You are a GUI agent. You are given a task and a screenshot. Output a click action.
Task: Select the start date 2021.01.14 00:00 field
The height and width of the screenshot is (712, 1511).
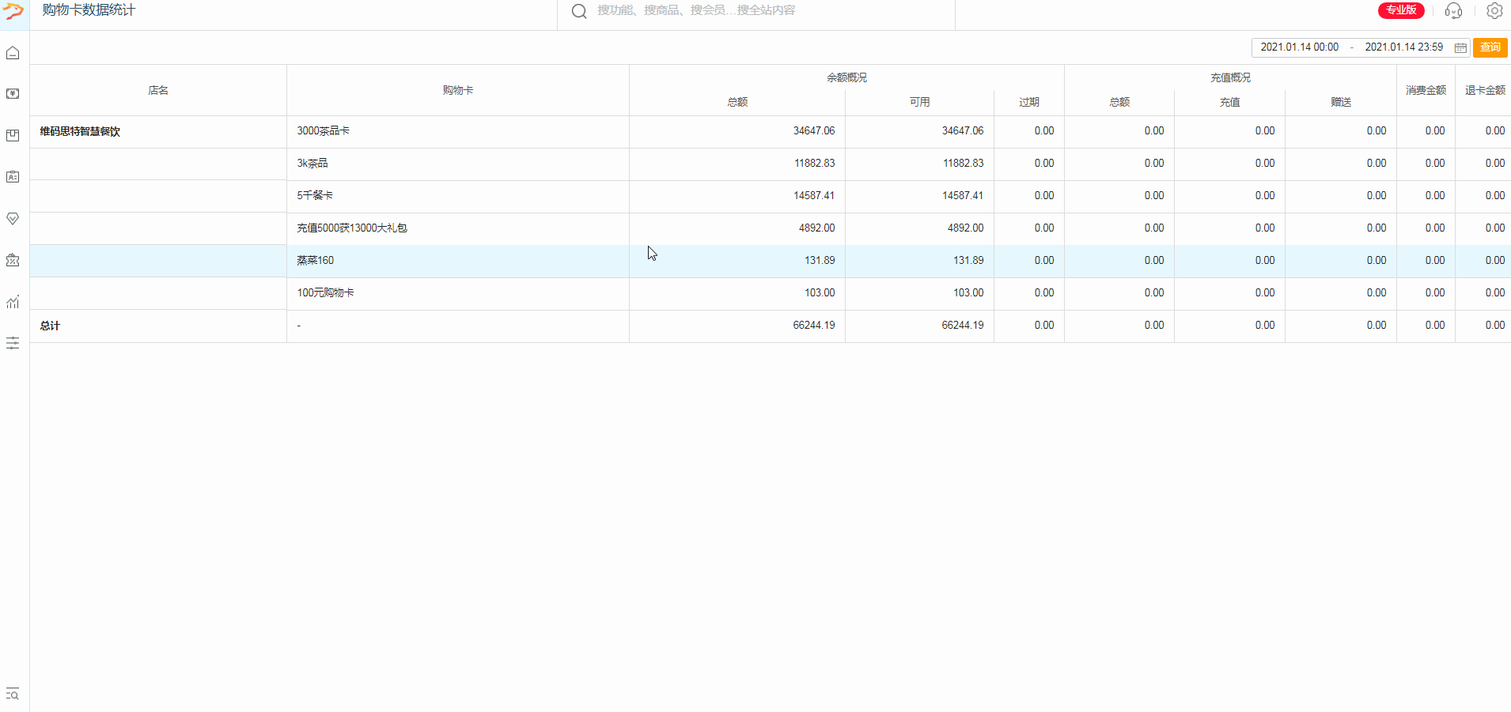[x=1300, y=47]
